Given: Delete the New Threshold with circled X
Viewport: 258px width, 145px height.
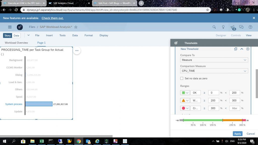Looking at the screenshot, I should click(248, 49).
